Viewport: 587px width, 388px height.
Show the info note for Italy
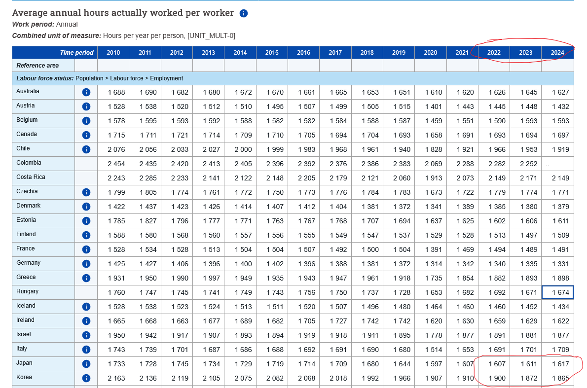86,350
